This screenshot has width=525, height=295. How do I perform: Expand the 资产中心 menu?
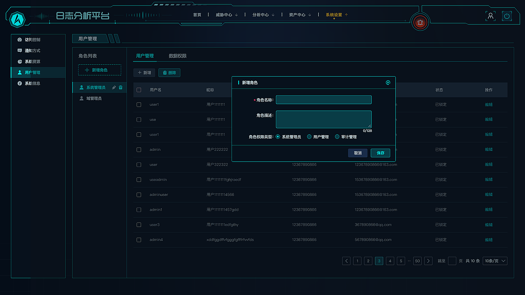point(300,15)
